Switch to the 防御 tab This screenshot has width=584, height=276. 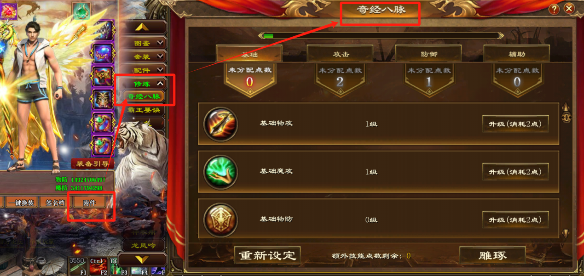click(429, 54)
